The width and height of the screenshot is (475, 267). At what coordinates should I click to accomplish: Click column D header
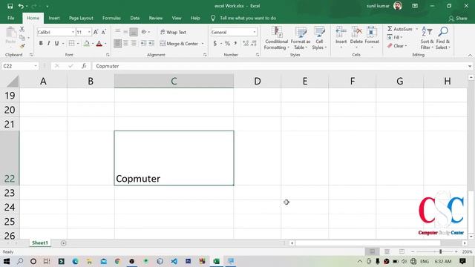tap(258, 81)
